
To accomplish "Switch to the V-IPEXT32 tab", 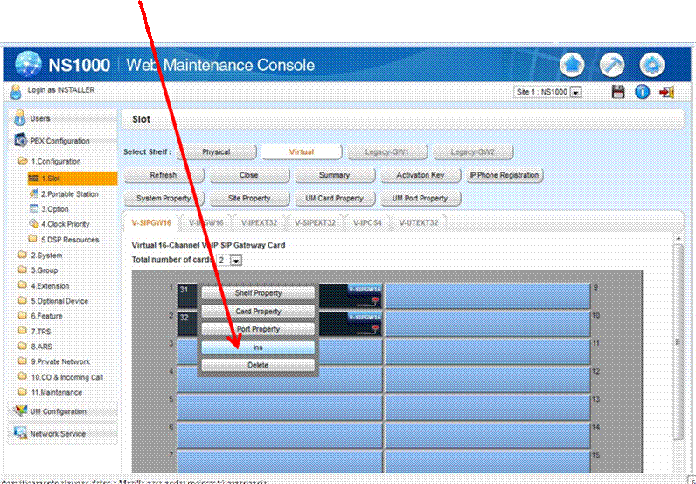I will point(261,222).
